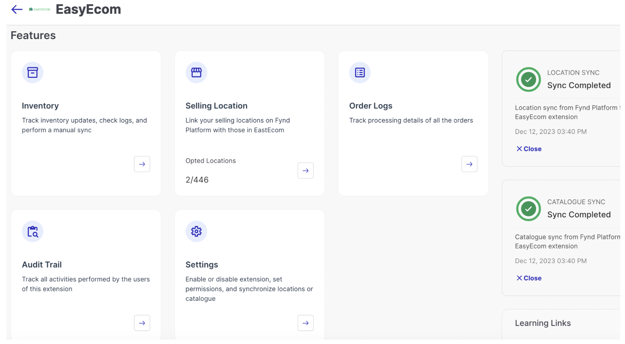The height and width of the screenshot is (344, 625).
Task: Click the Settings card title
Action: tap(202, 264)
